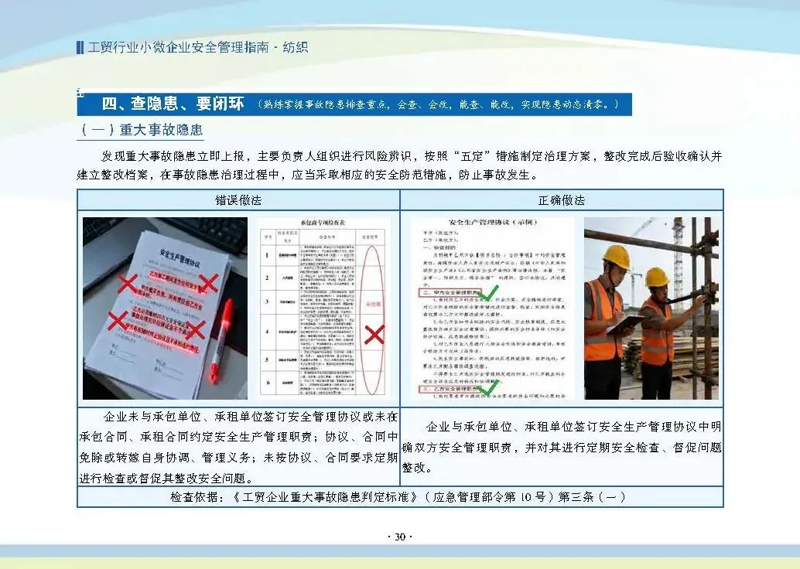800x569 pixels.
Task: Click the correct-practice description starting 企业与承包单位
Action: (x=562, y=447)
